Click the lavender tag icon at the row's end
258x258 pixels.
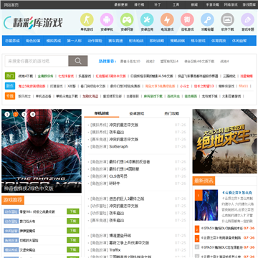coord(247,19)
